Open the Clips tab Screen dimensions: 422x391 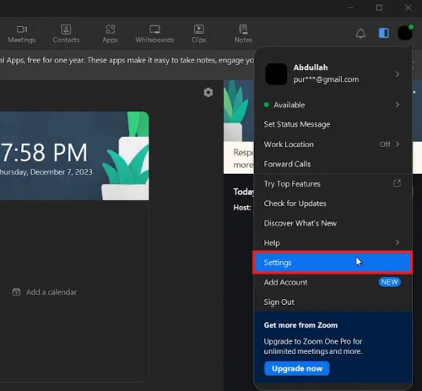(198, 34)
